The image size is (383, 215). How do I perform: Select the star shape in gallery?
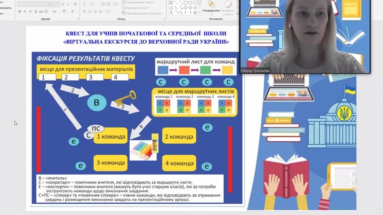tap(195, 12)
